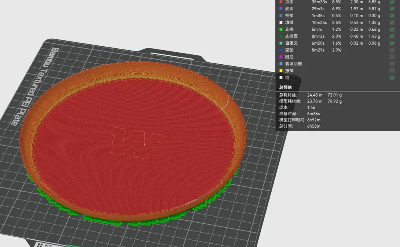Uncheck the 缝 (seam) visibility checkbox
The width and height of the screenshot is (400, 247).
[392, 77]
